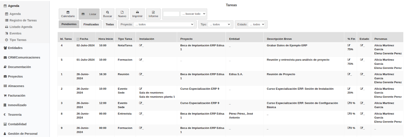Viewport: 412px width, 137px height.
Task: Focus the search text field
Action: (171, 14)
